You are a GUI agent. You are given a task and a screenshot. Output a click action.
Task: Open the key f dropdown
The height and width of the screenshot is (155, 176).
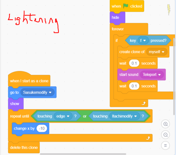[x=143, y=40]
